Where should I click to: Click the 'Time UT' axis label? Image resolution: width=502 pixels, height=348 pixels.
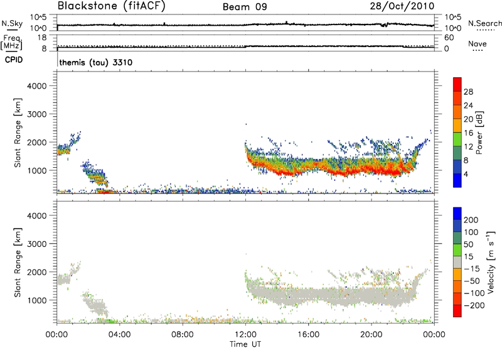click(x=245, y=344)
